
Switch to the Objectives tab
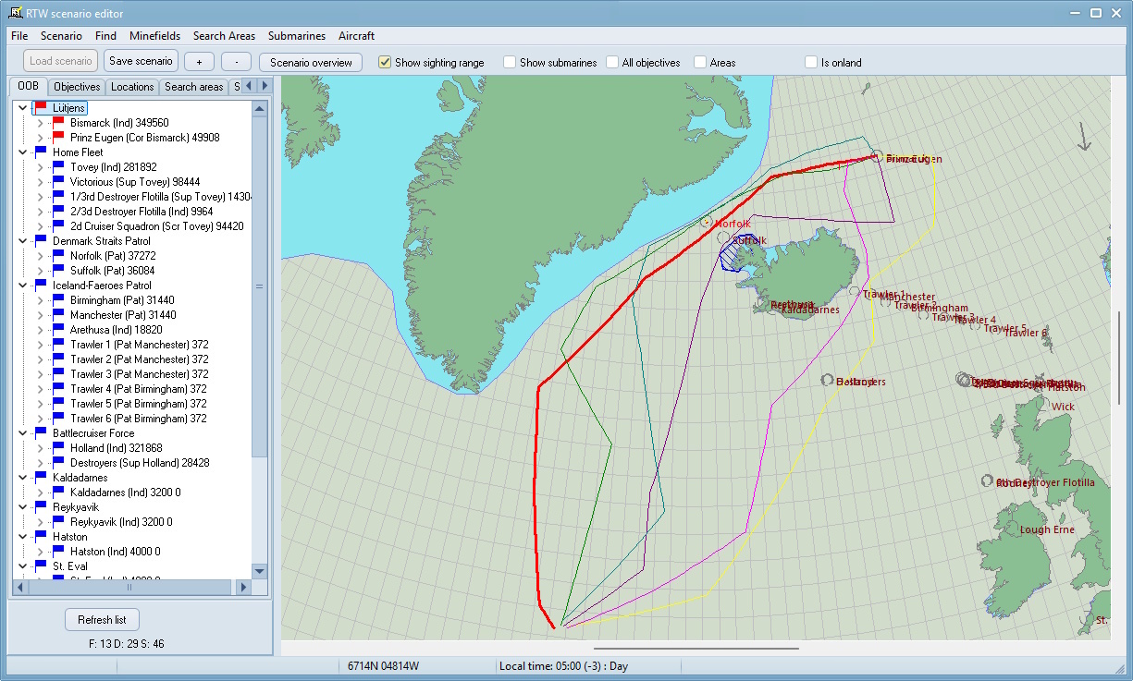coord(77,87)
